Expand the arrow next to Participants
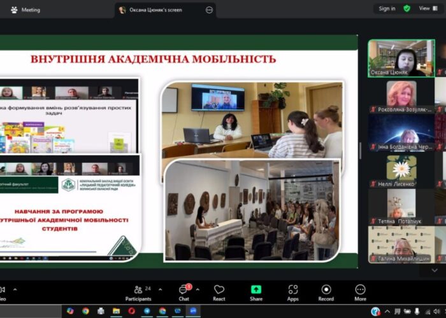Screen dimensions: 446x318 [159, 289]
